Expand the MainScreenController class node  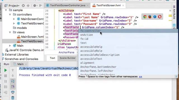(14, 19)
